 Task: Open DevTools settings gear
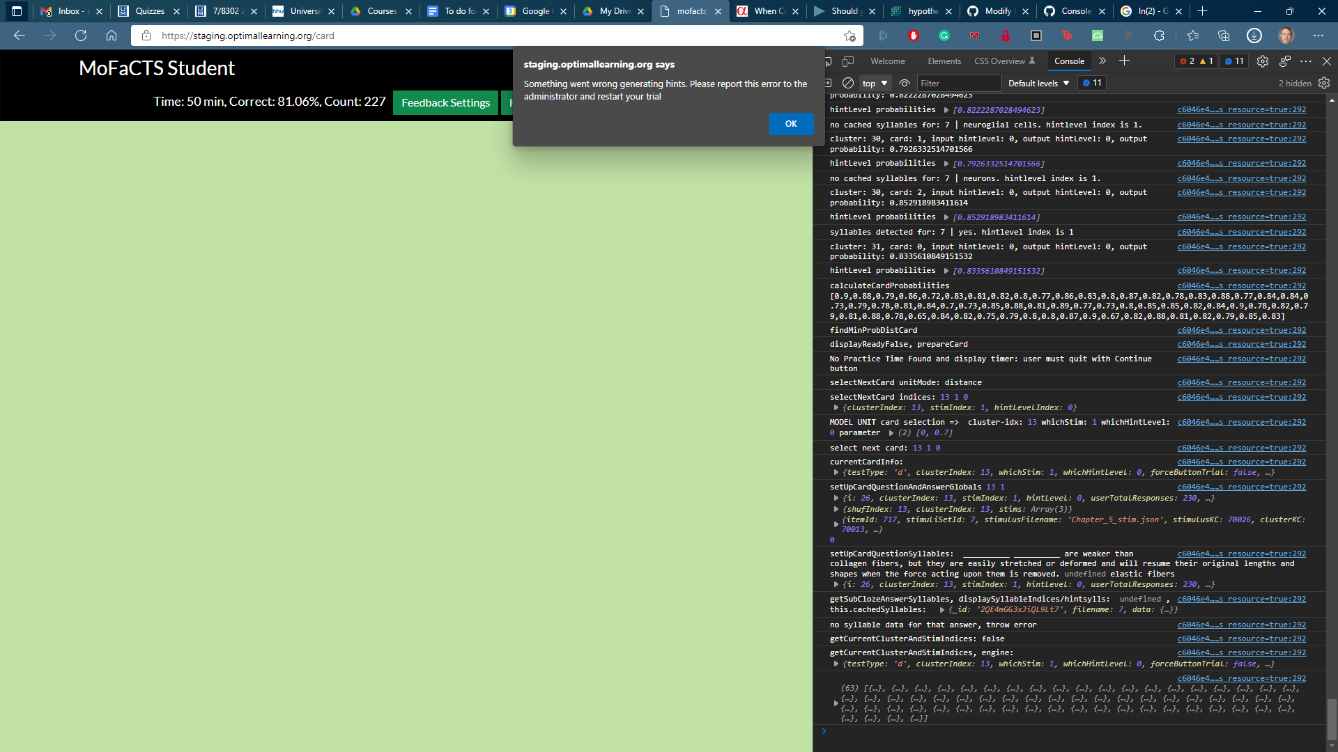(x=1263, y=61)
